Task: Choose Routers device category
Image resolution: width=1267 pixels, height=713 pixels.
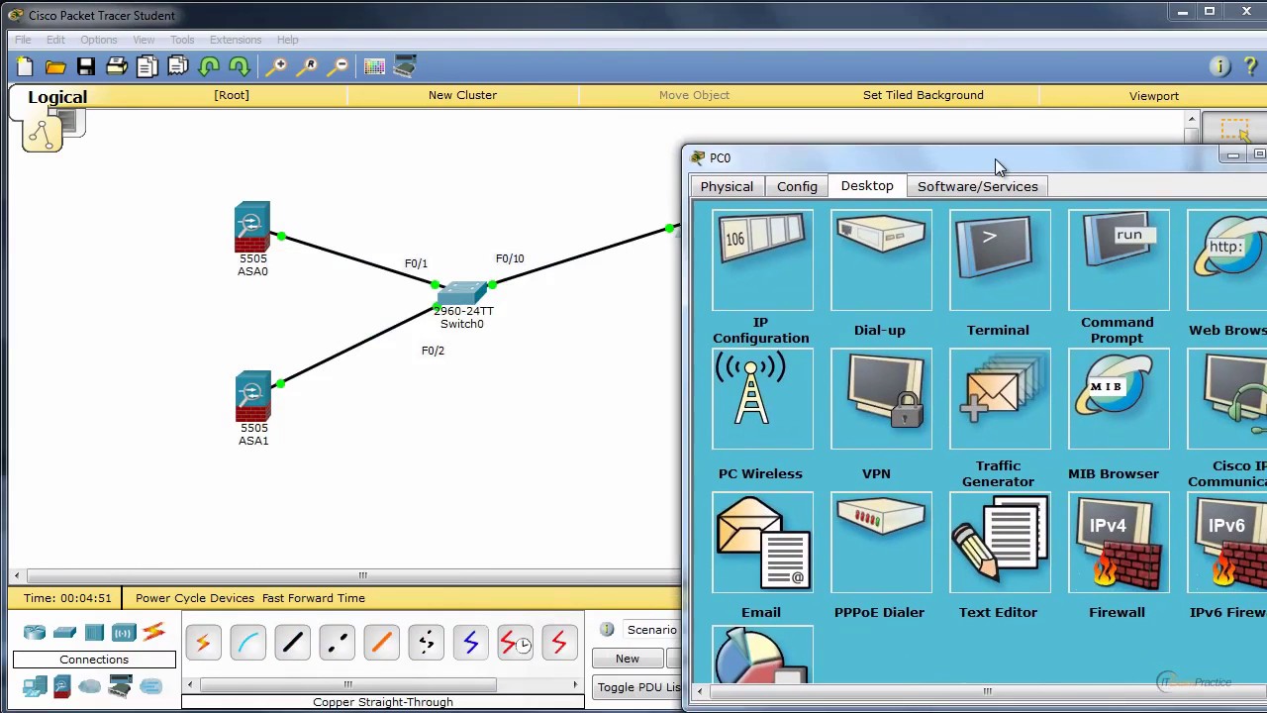Action: (35, 632)
